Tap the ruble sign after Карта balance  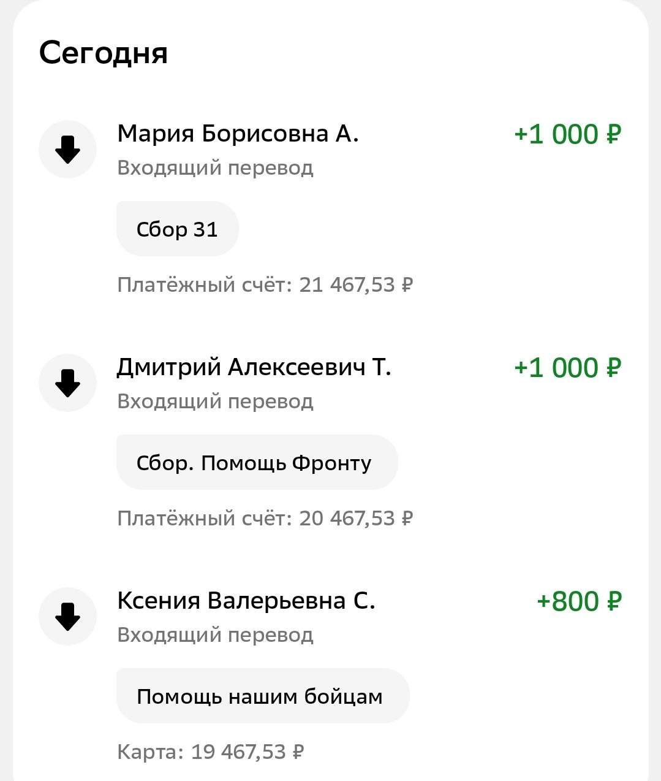pos(298,752)
